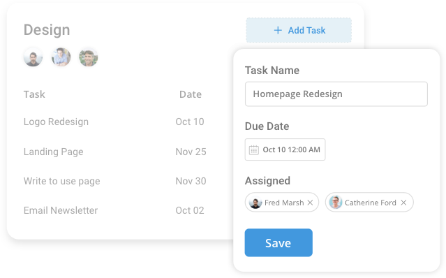
Task: Click the calendar icon in Due Date
Action: pyautogui.click(x=254, y=149)
